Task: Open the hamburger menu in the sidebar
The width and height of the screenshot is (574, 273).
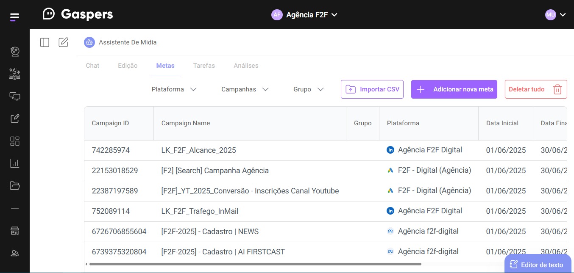Action: [x=14, y=17]
